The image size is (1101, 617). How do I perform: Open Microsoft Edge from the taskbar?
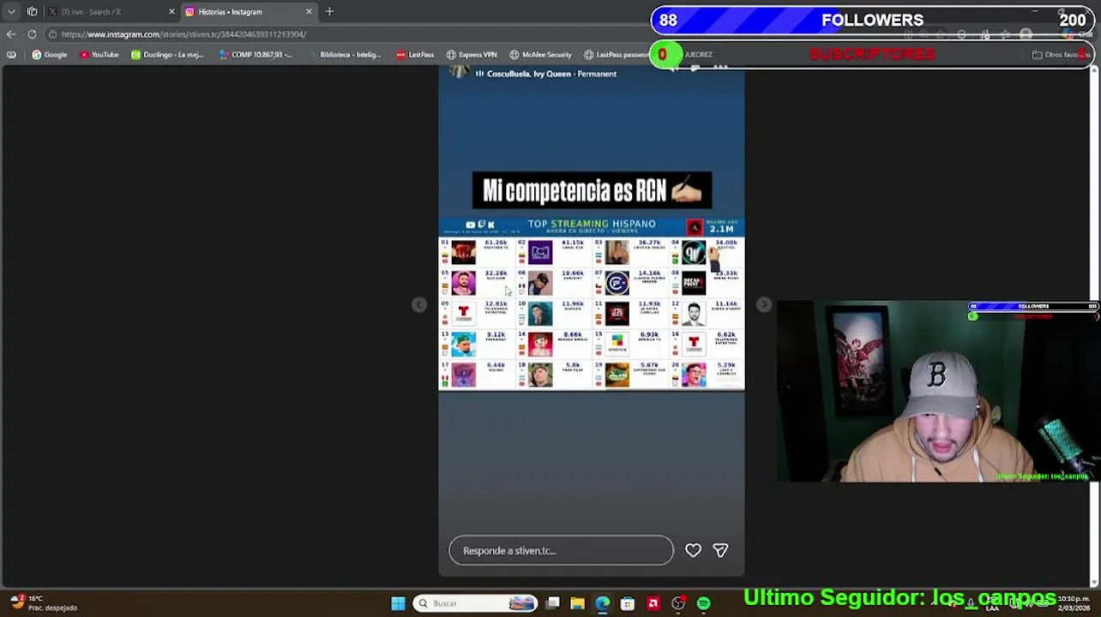pyautogui.click(x=603, y=603)
